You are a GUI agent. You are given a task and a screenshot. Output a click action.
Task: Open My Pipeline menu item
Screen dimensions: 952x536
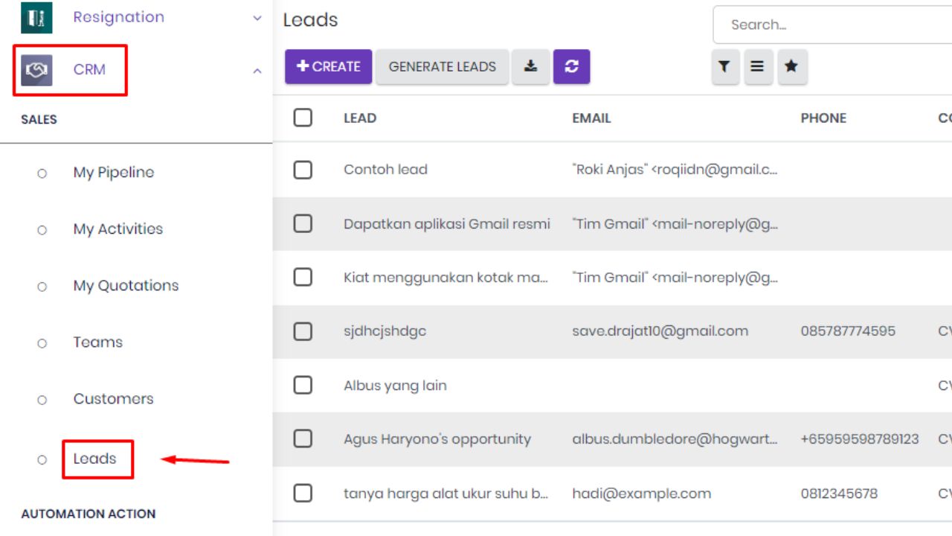click(x=113, y=173)
